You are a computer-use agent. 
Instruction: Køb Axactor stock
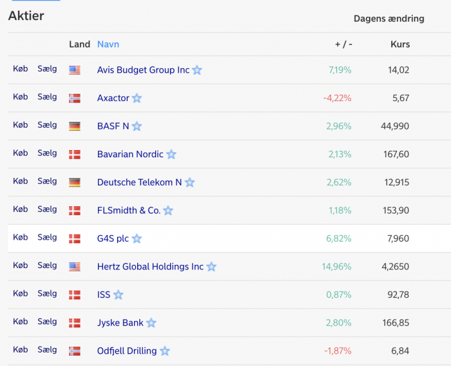(21, 97)
